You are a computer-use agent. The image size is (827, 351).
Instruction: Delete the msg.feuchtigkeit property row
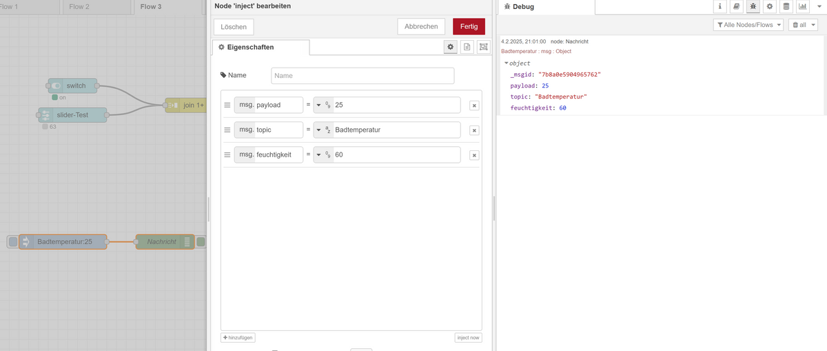point(474,155)
